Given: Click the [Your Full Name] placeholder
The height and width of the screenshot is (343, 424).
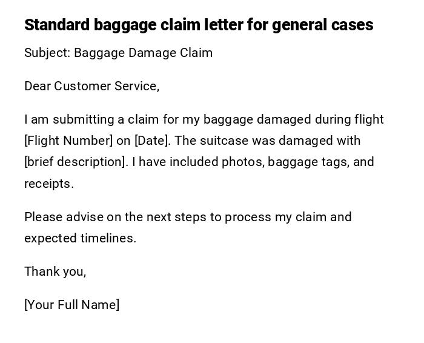Looking at the screenshot, I should (x=71, y=305).
